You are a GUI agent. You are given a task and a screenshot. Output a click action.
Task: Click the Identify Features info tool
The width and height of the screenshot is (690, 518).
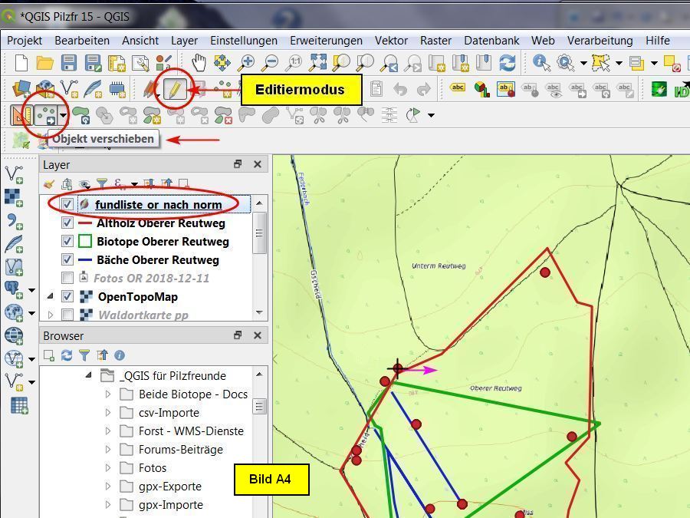click(541, 63)
